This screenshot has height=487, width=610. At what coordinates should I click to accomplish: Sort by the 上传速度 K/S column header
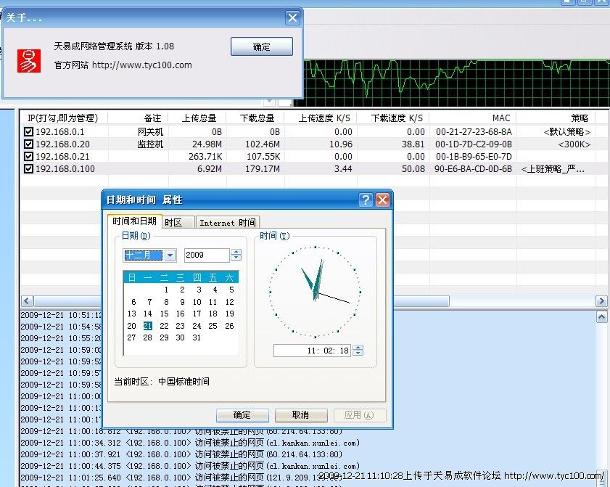point(321,118)
